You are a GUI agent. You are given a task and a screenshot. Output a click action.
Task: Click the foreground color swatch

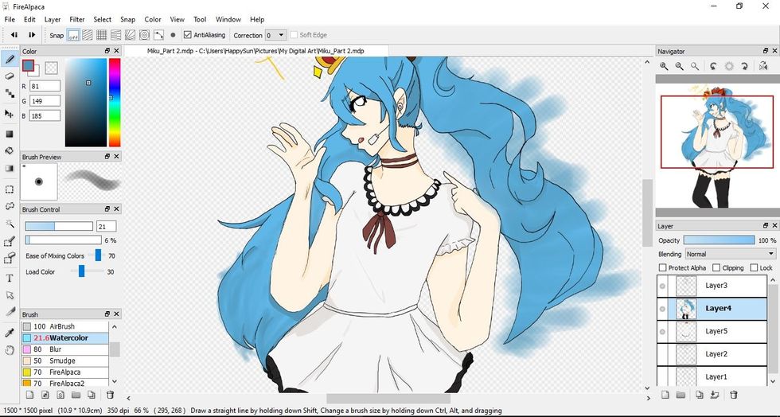pos(28,65)
